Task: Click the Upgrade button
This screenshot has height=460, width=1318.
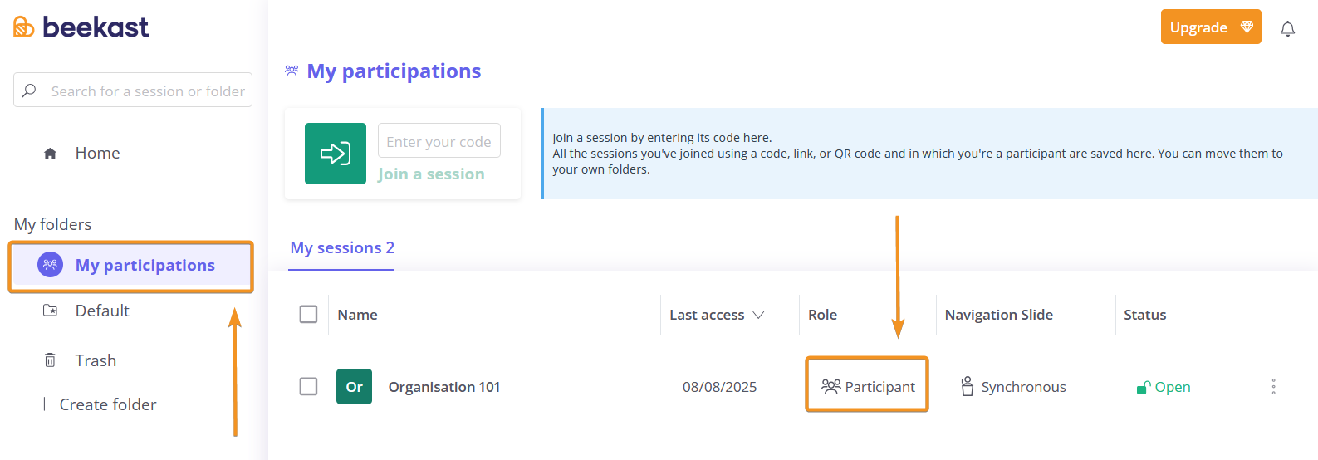Action: (1211, 27)
